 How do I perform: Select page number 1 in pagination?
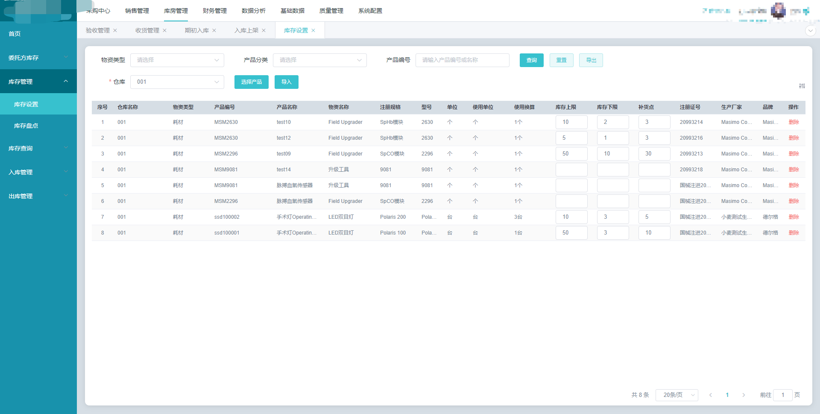coord(727,395)
